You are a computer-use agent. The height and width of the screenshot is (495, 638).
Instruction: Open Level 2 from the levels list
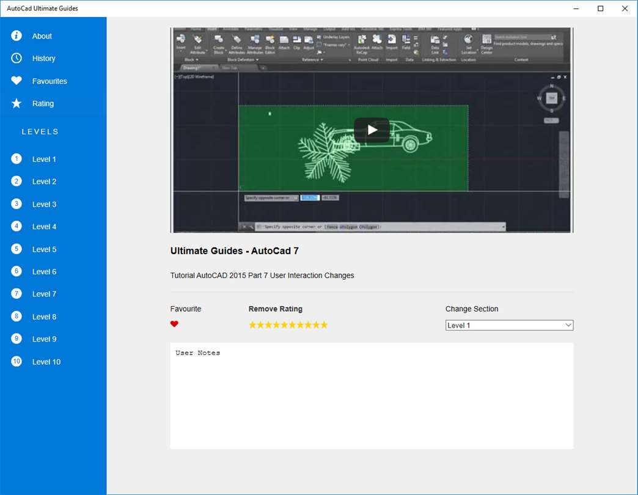pos(44,182)
